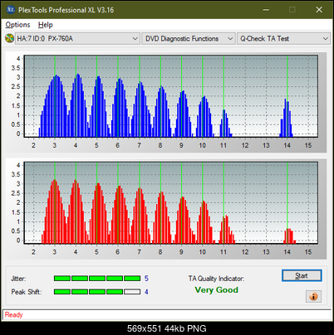Click the Peak Shift quality bar indicator

(x=97, y=292)
